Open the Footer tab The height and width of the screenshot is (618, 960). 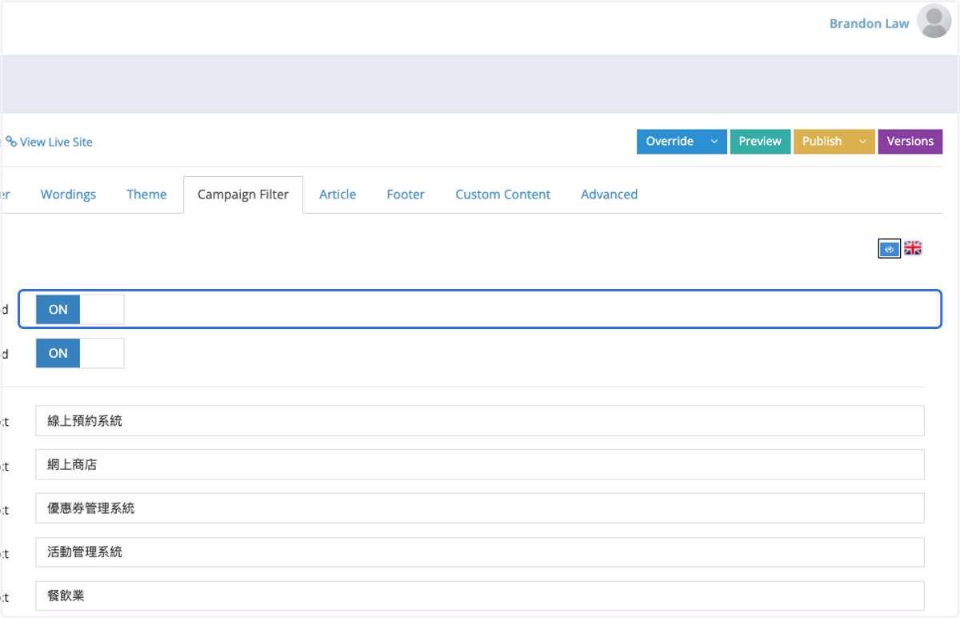[406, 195]
